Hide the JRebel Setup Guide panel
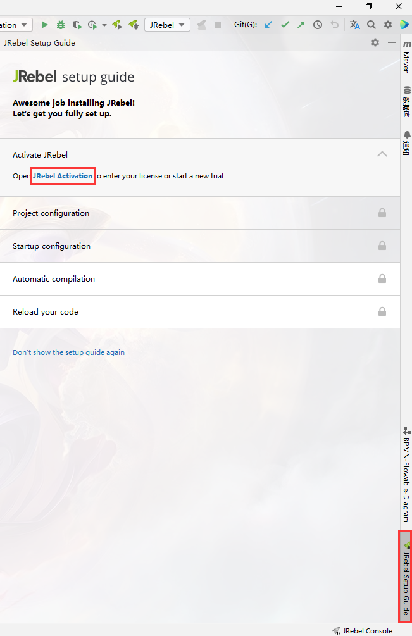 point(392,42)
